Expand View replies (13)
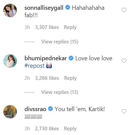 click(60, 92)
